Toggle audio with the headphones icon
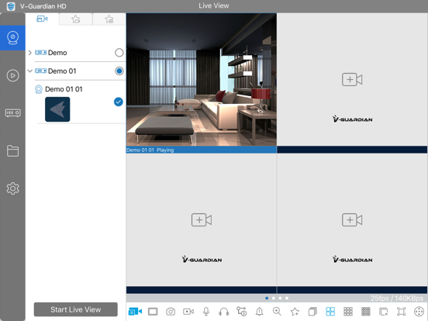 click(224, 312)
